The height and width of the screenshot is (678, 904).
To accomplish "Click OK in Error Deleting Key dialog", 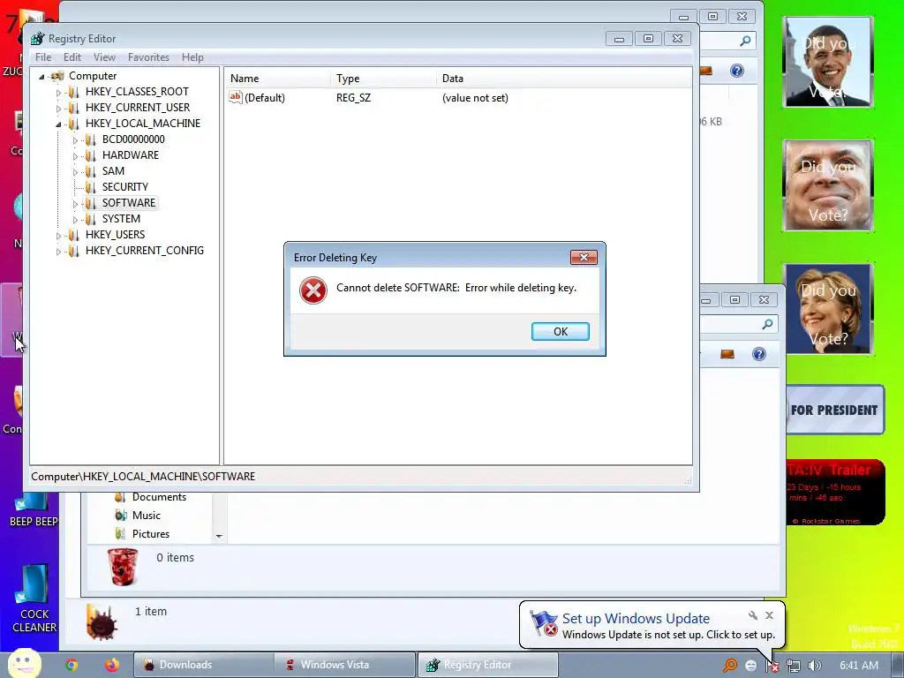I will (560, 332).
